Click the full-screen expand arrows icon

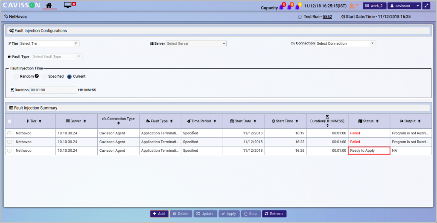click(x=426, y=6)
